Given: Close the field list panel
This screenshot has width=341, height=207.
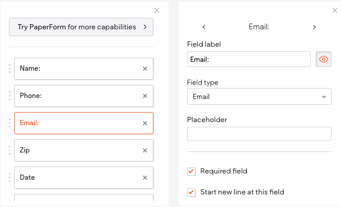Looking at the screenshot, I should pos(157,10).
